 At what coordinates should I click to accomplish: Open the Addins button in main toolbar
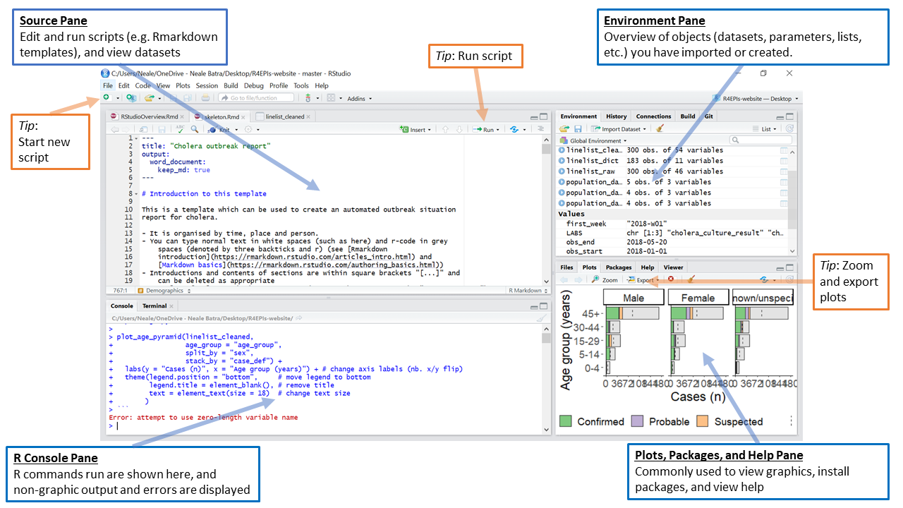click(x=359, y=98)
